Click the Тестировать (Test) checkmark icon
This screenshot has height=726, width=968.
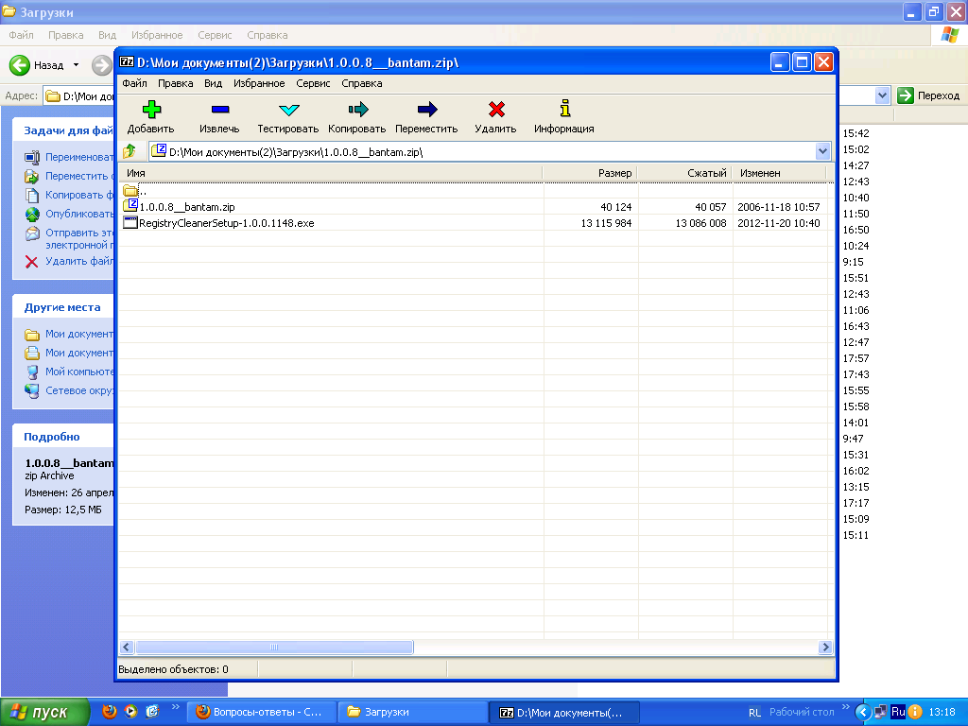288,110
